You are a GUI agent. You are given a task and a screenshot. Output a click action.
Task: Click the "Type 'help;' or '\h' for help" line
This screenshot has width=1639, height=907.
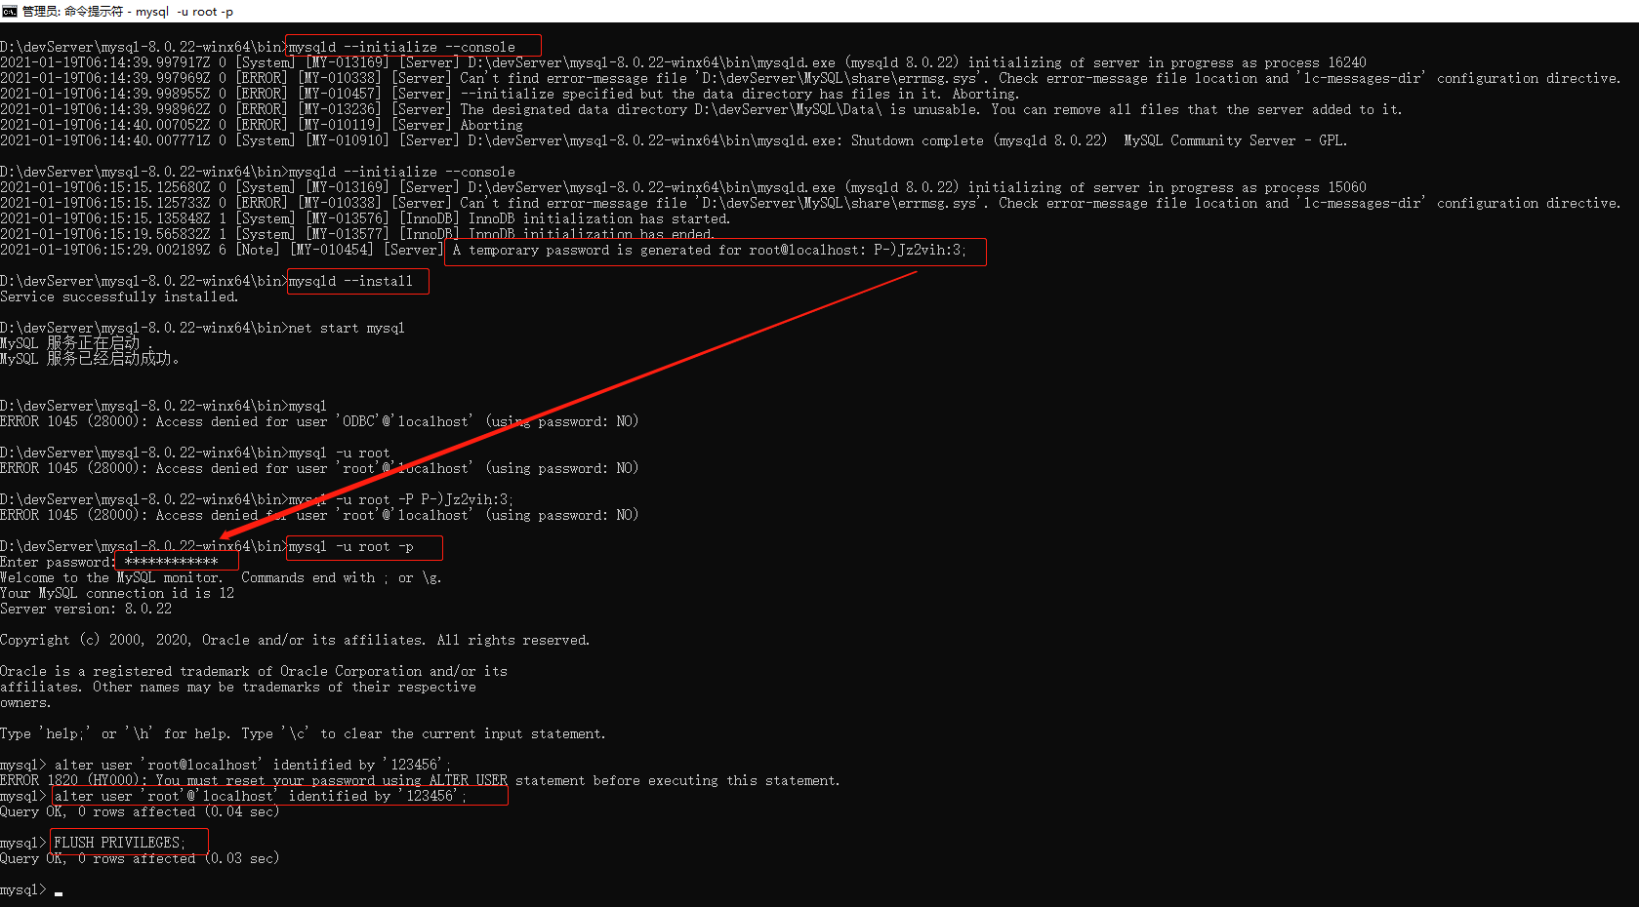pos(303,733)
